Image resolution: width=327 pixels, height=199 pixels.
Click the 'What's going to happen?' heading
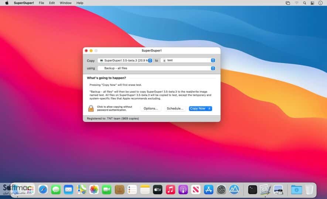(x=106, y=78)
